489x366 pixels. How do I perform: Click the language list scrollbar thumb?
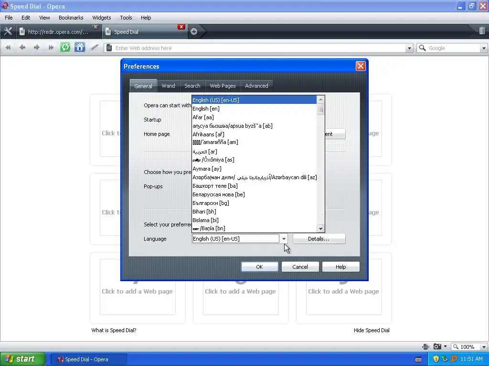[320, 109]
